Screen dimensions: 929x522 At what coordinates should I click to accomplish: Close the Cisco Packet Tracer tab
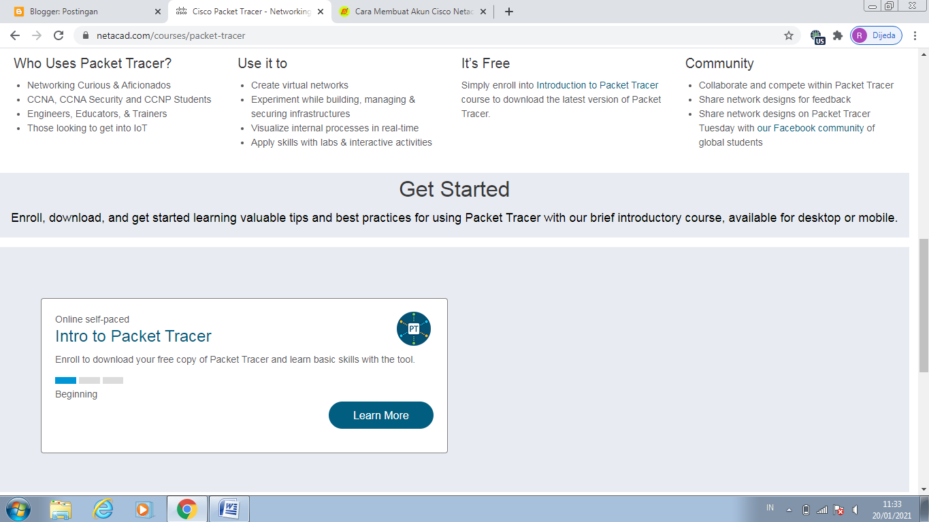(321, 12)
